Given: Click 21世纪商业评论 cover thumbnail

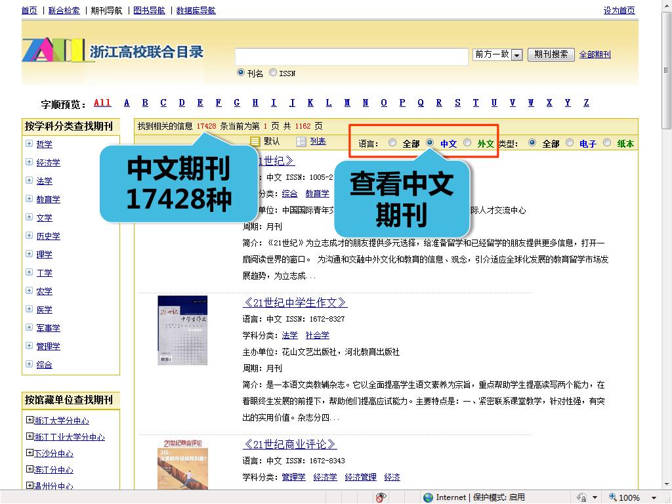Looking at the screenshot, I should pos(182,465).
